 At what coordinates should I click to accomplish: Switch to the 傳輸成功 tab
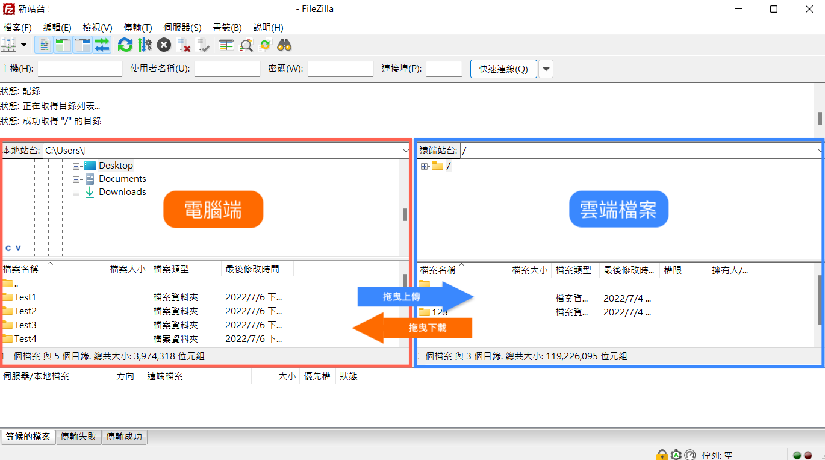click(x=125, y=437)
